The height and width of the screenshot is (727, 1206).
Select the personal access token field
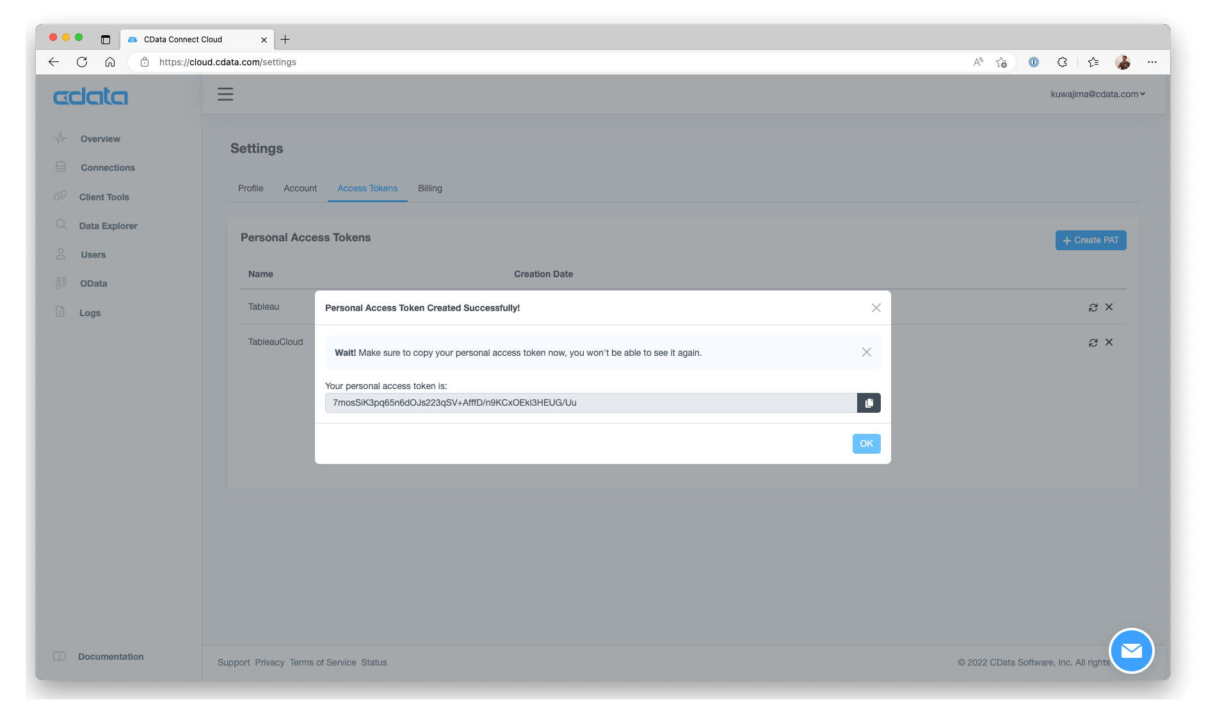pyautogui.click(x=591, y=403)
